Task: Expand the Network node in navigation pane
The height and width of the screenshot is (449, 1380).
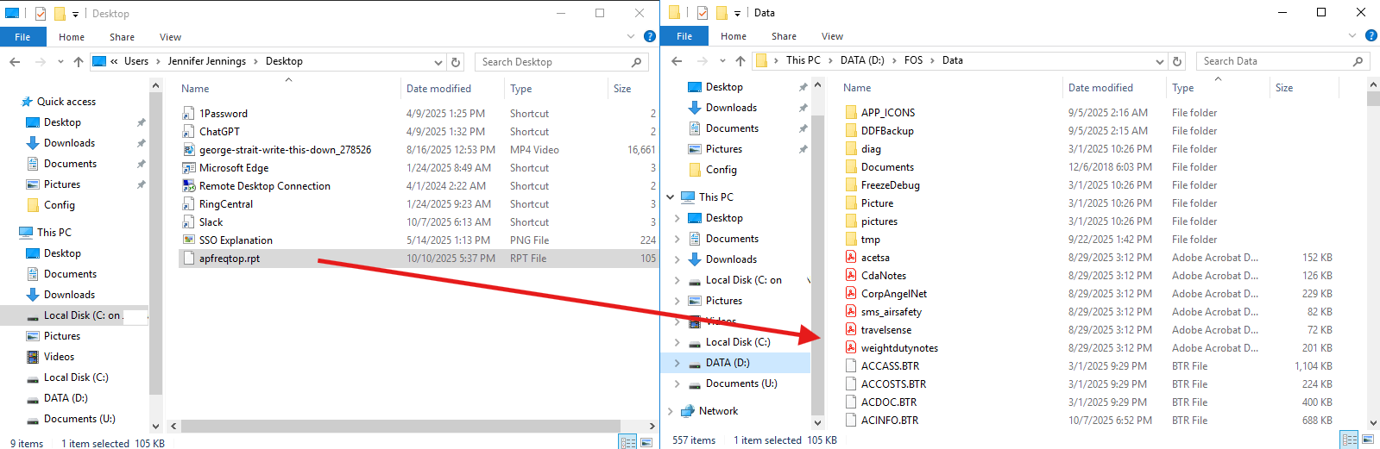Action: (671, 411)
